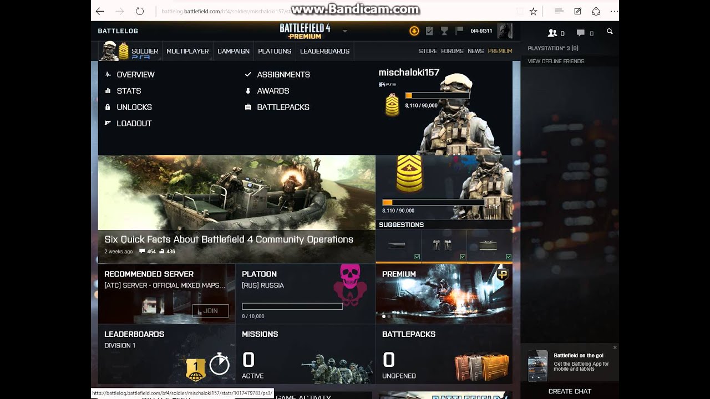Select Awards in soldier menu
Image resolution: width=710 pixels, height=399 pixels.
point(273,91)
